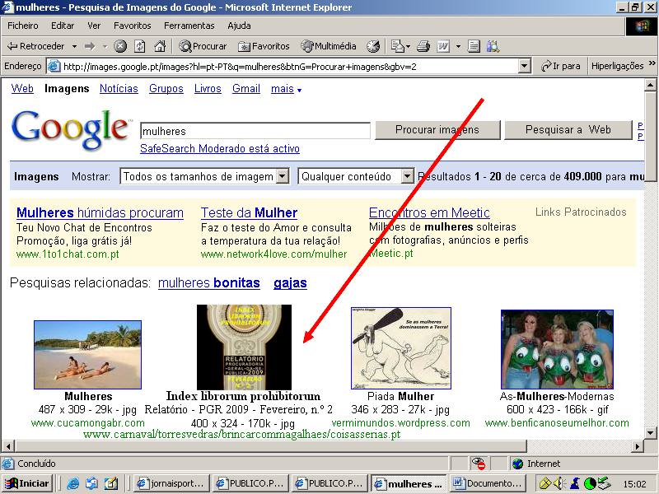Open the 'Encontros em Meetic' sponsored link
659x494 pixels.
click(x=429, y=212)
